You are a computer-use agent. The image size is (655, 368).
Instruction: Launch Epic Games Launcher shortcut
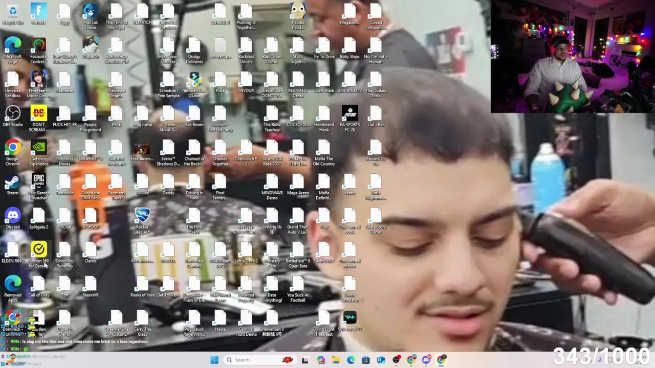click(x=38, y=187)
